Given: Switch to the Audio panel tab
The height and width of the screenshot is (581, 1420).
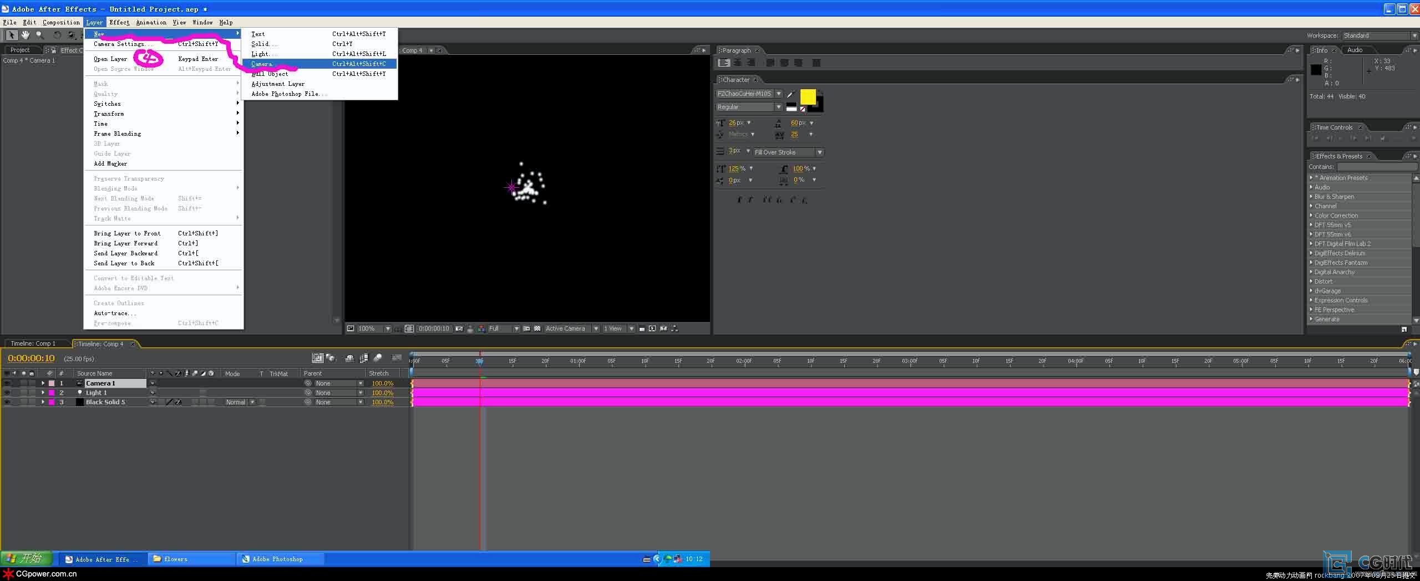Looking at the screenshot, I should (x=1355, y=50).
